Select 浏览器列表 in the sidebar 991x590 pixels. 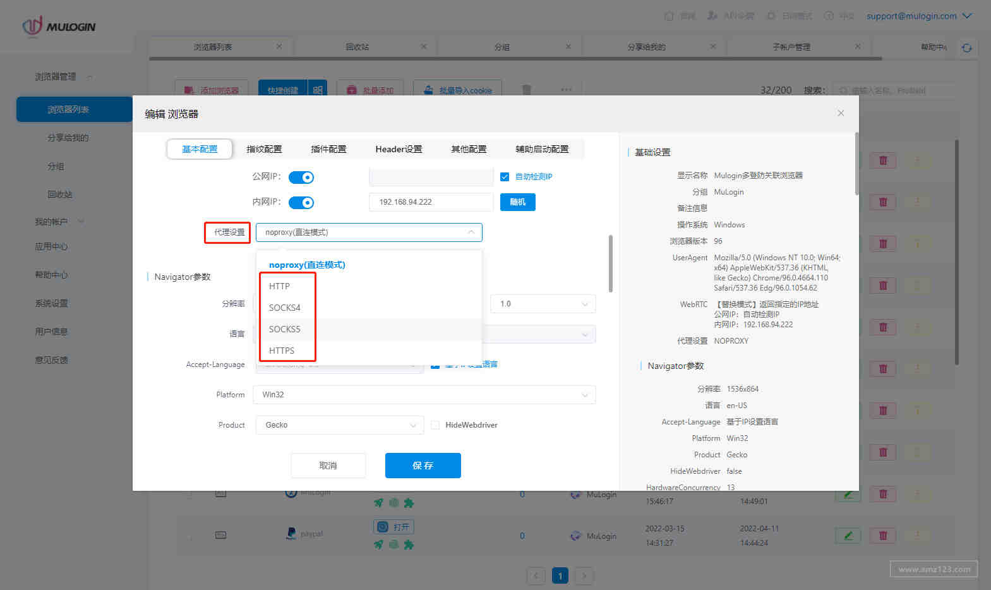75,109
